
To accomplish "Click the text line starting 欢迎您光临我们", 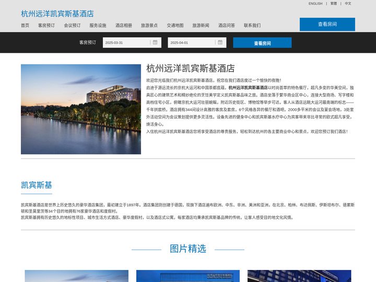I will [214, 80].
